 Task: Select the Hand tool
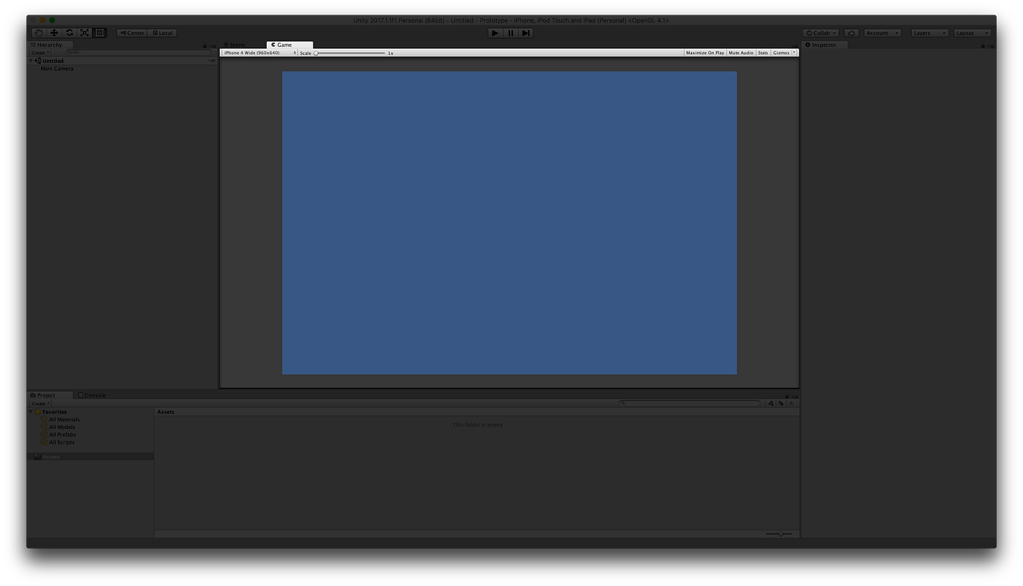(38, 33)
